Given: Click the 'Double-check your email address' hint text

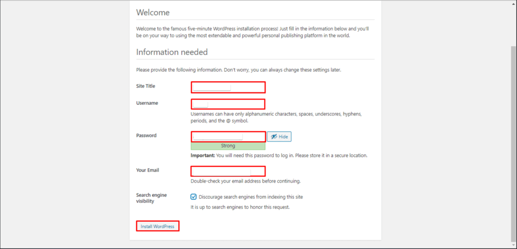Looking at the screenshot, I should (245, 181).
